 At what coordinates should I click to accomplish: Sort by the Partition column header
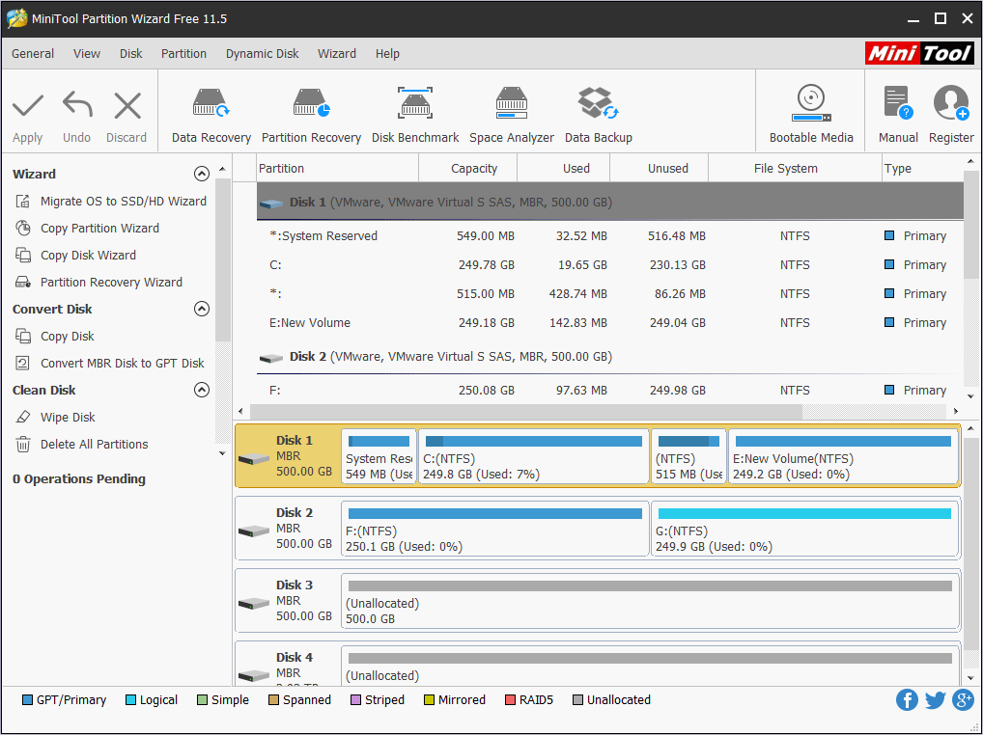pos(338,169)
